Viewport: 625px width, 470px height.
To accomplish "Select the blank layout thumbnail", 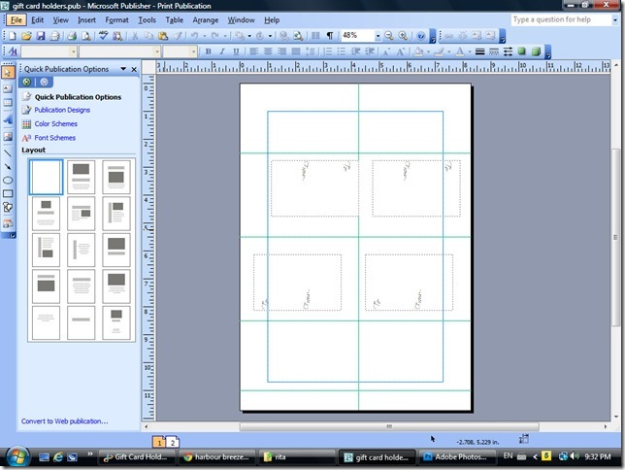I will [x=47, y=177].
